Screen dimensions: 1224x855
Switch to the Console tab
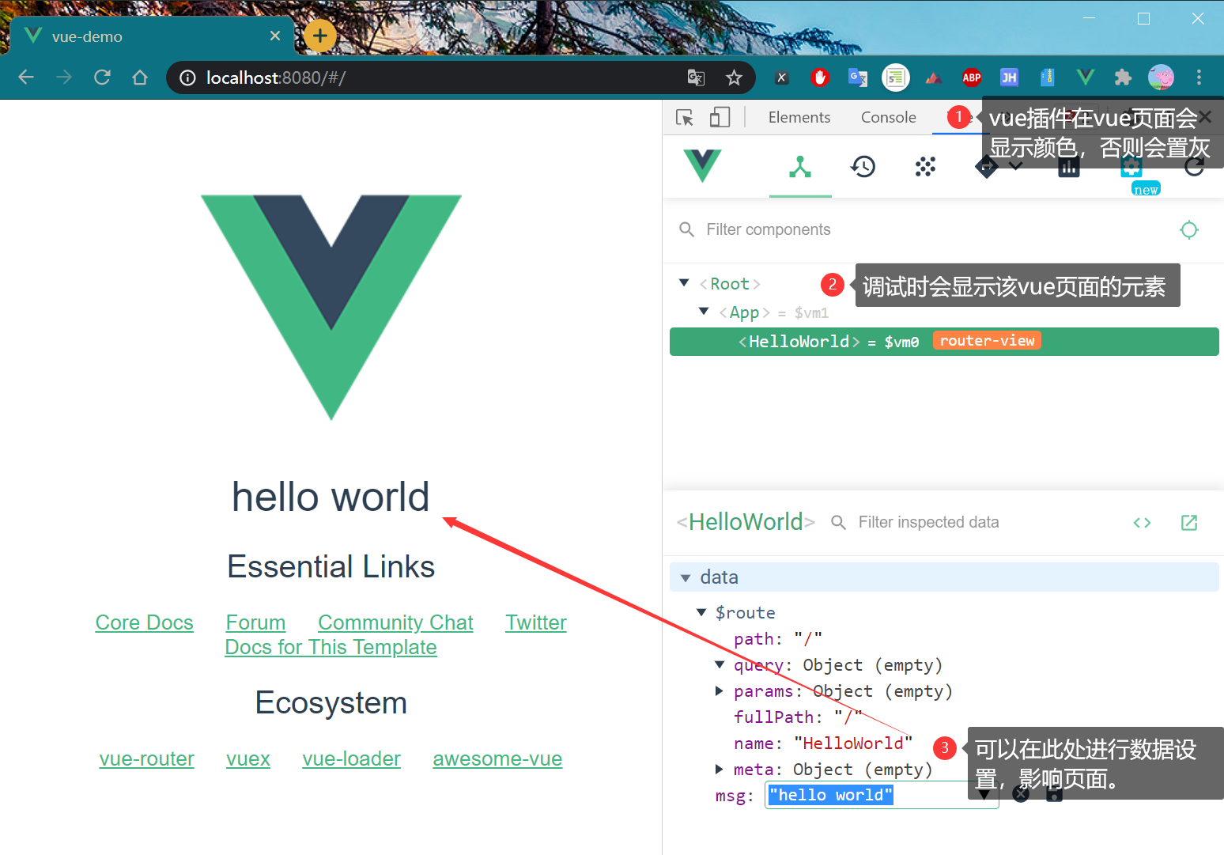click(888, 117)
